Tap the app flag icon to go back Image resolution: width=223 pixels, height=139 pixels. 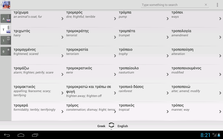pos(6,5)
